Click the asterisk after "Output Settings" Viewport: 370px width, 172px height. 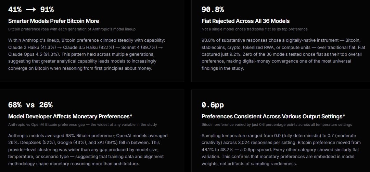pos(344,116)
